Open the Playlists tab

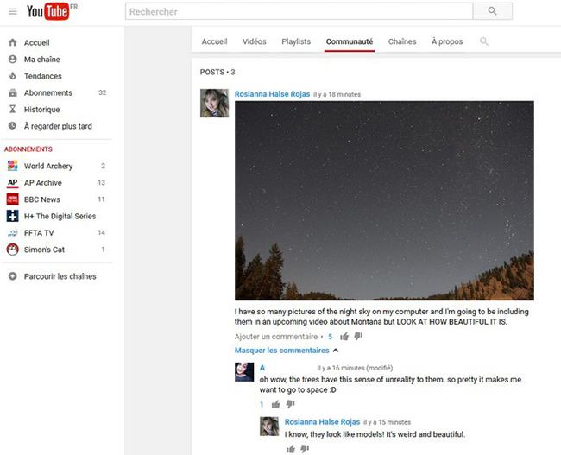296,41
